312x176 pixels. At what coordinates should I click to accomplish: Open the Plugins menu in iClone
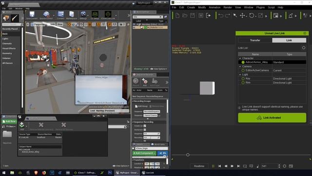click(x=260, y=7)
